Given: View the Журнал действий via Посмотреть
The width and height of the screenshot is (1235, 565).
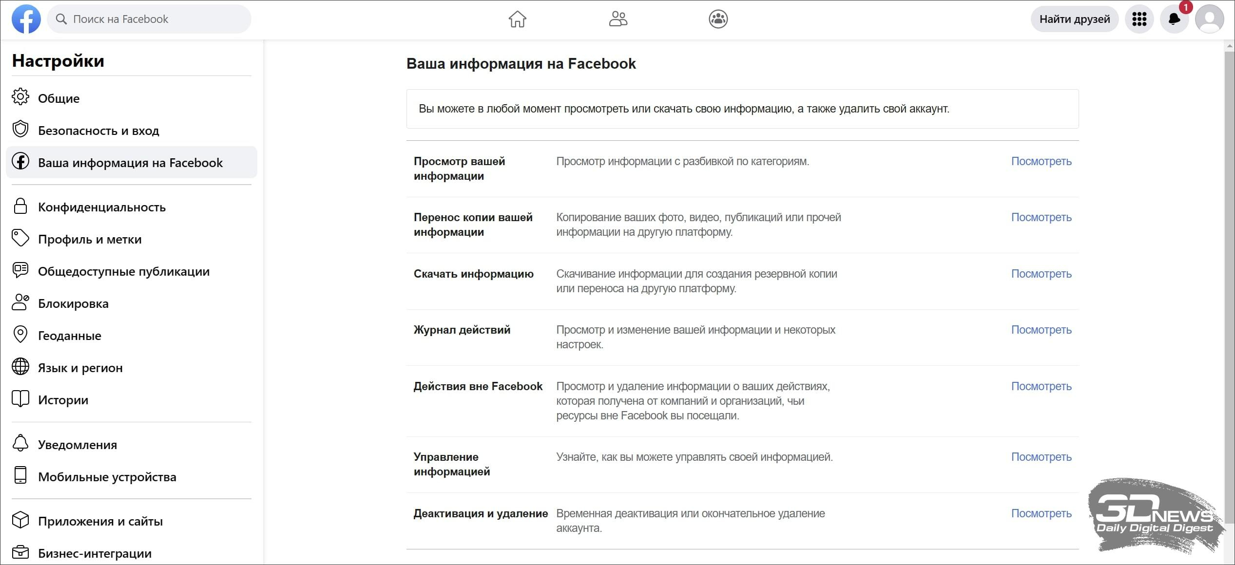Looking at the screenshot, I should click(1041, 330).
